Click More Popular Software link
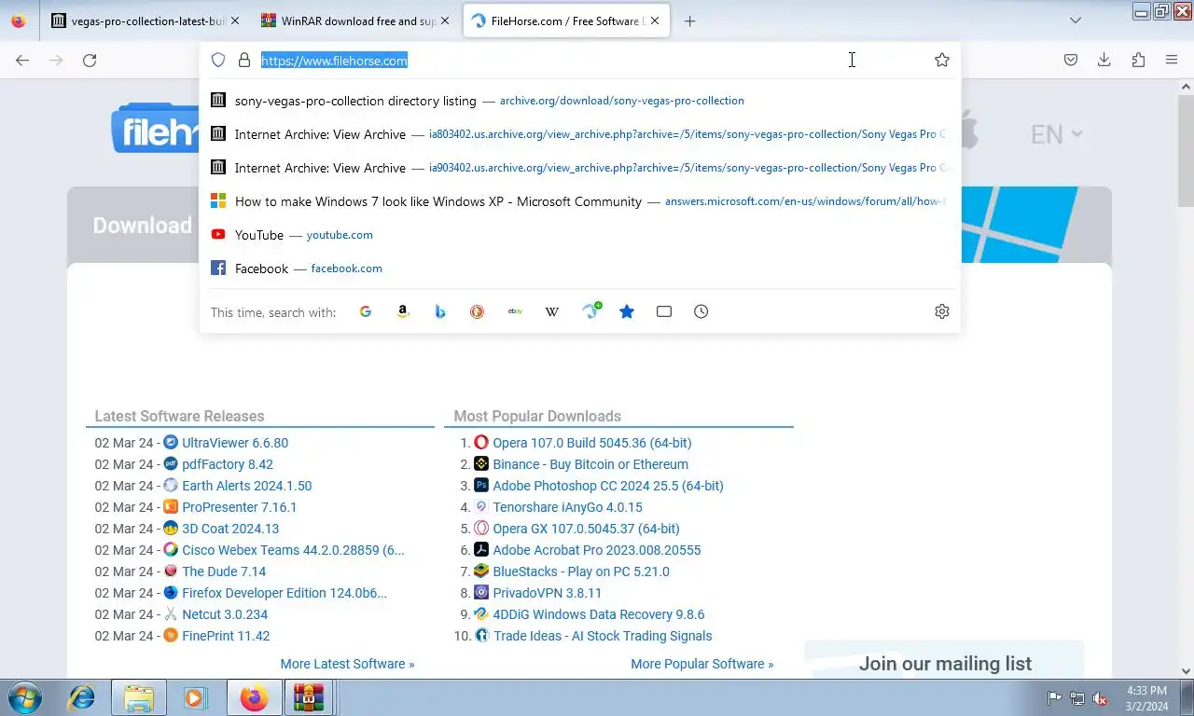Viewport: 1194px width, 716px height. (x=702, y=664)
